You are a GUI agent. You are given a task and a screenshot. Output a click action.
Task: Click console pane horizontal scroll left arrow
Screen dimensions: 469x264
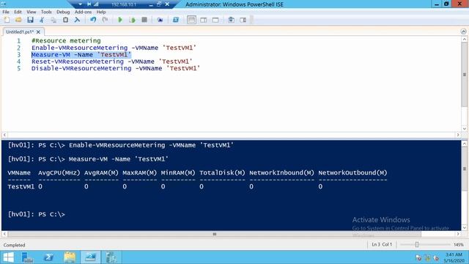pyautogui.click(x=4, y=234)
